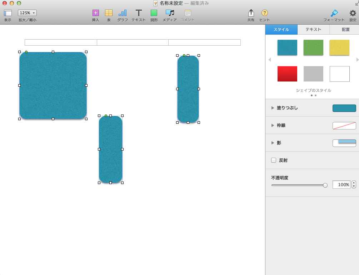Add a table with 表 icon

(x=109, y=13)
